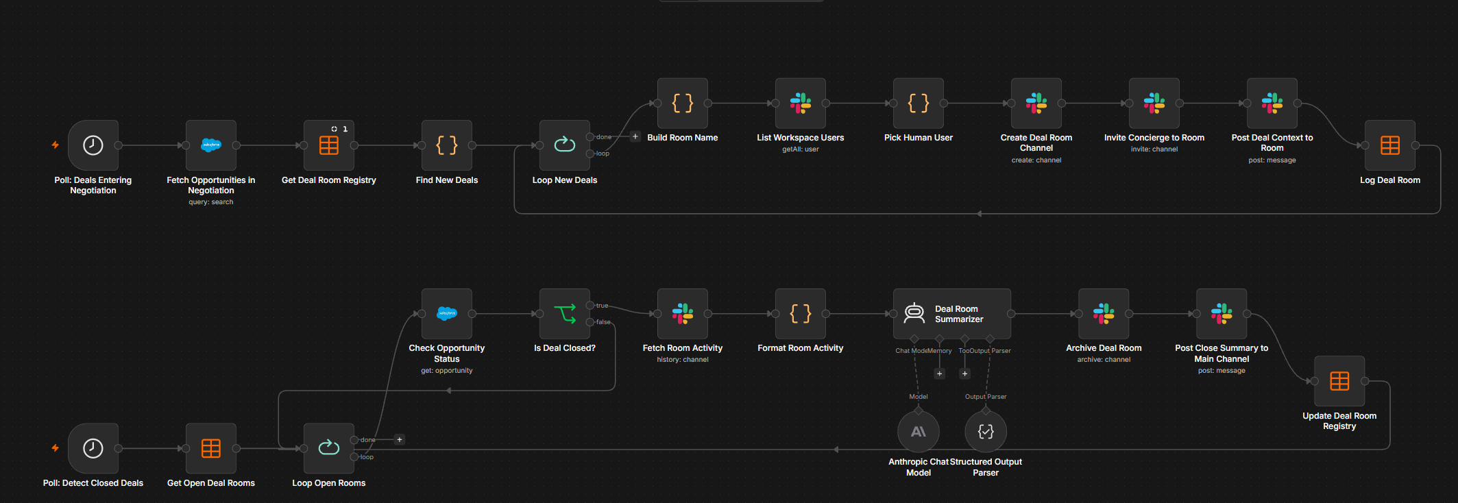Click the 'get: opportunity' subtitle text
This screenshot has width=1458, height=503.
(x=447, y=371)
